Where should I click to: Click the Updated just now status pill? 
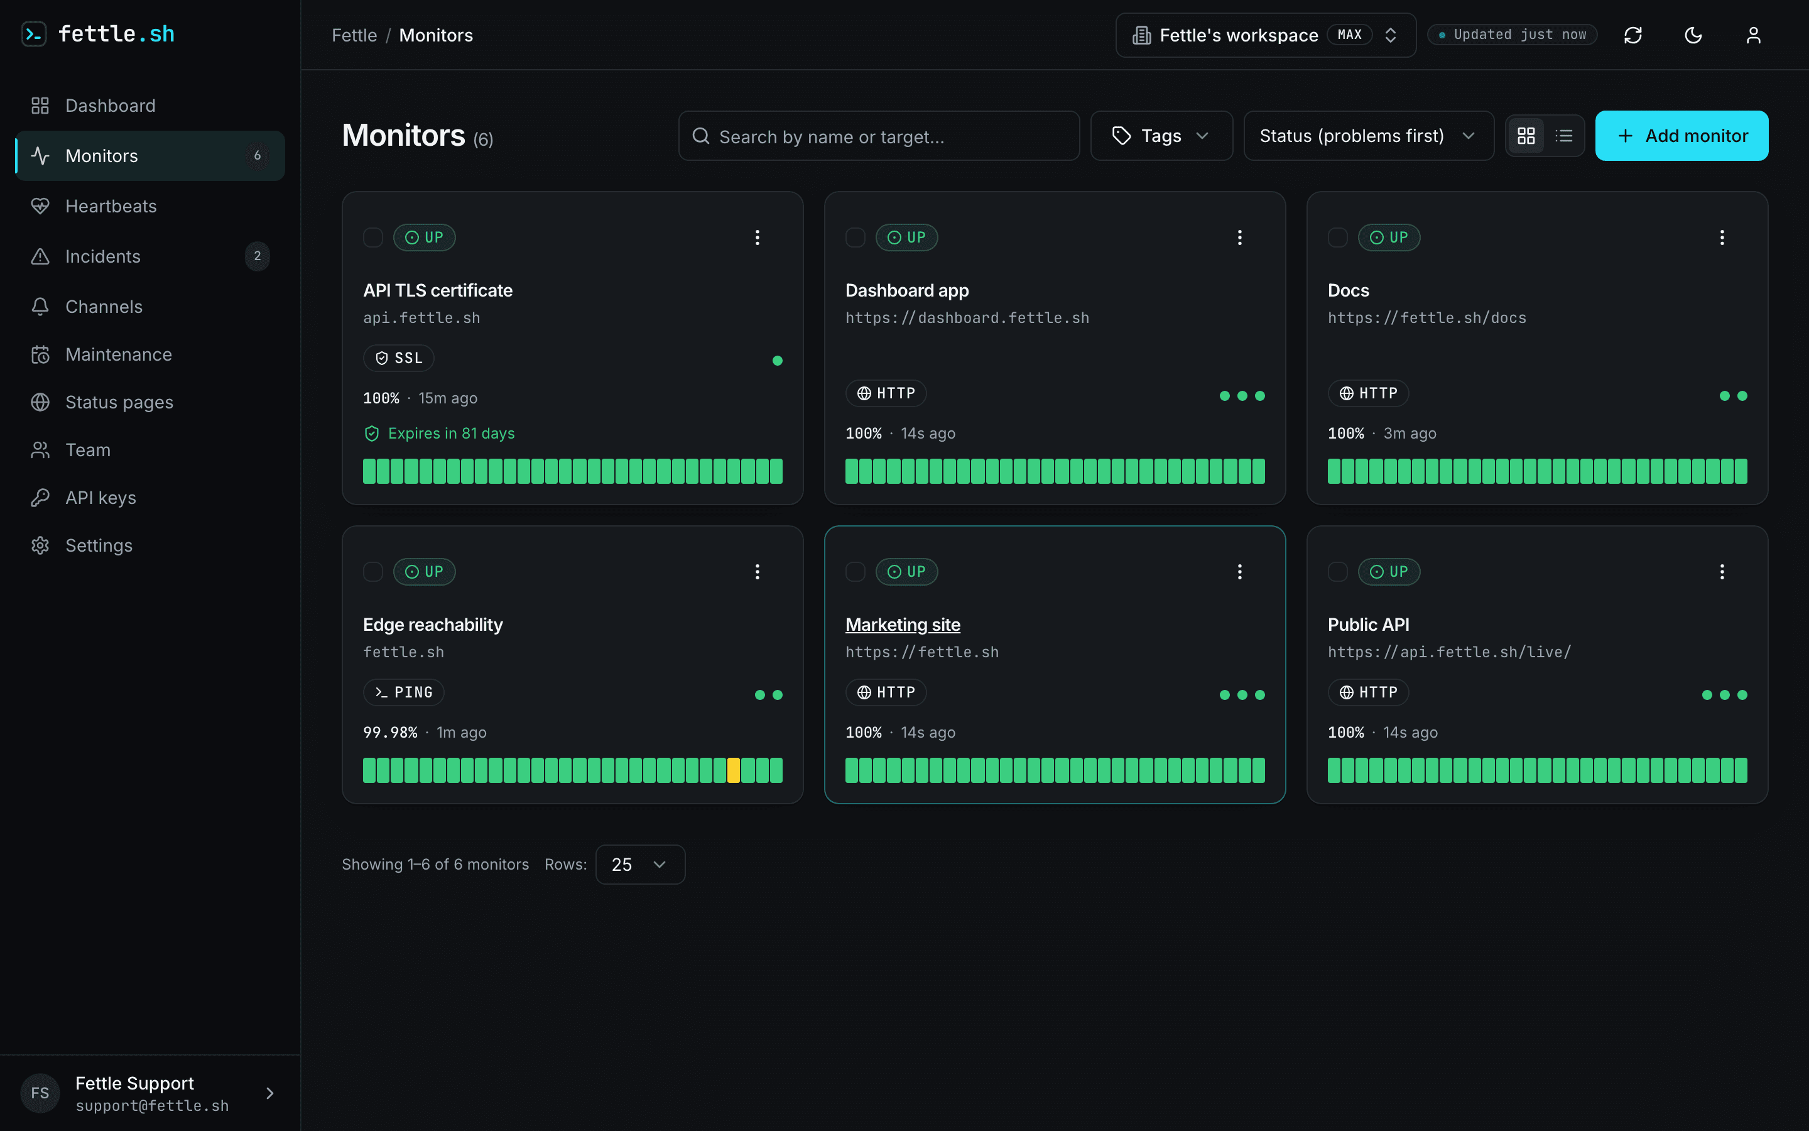[x=1511, y=35]
